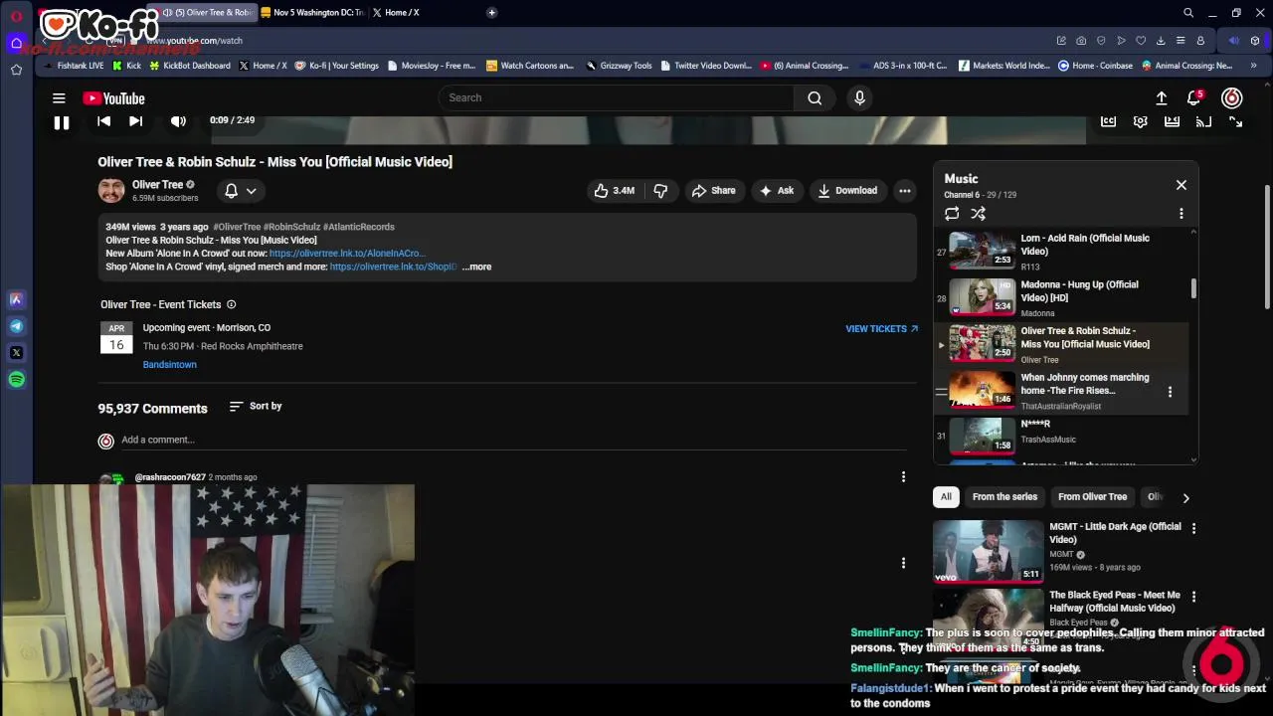Click the magnifier search button on YouTube
The height and width of the screenshot is (716, 1273).
tap(815, 97)
